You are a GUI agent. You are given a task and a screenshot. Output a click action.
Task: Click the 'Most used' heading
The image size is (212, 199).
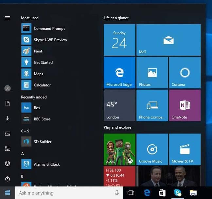click(x=30, y=18)
